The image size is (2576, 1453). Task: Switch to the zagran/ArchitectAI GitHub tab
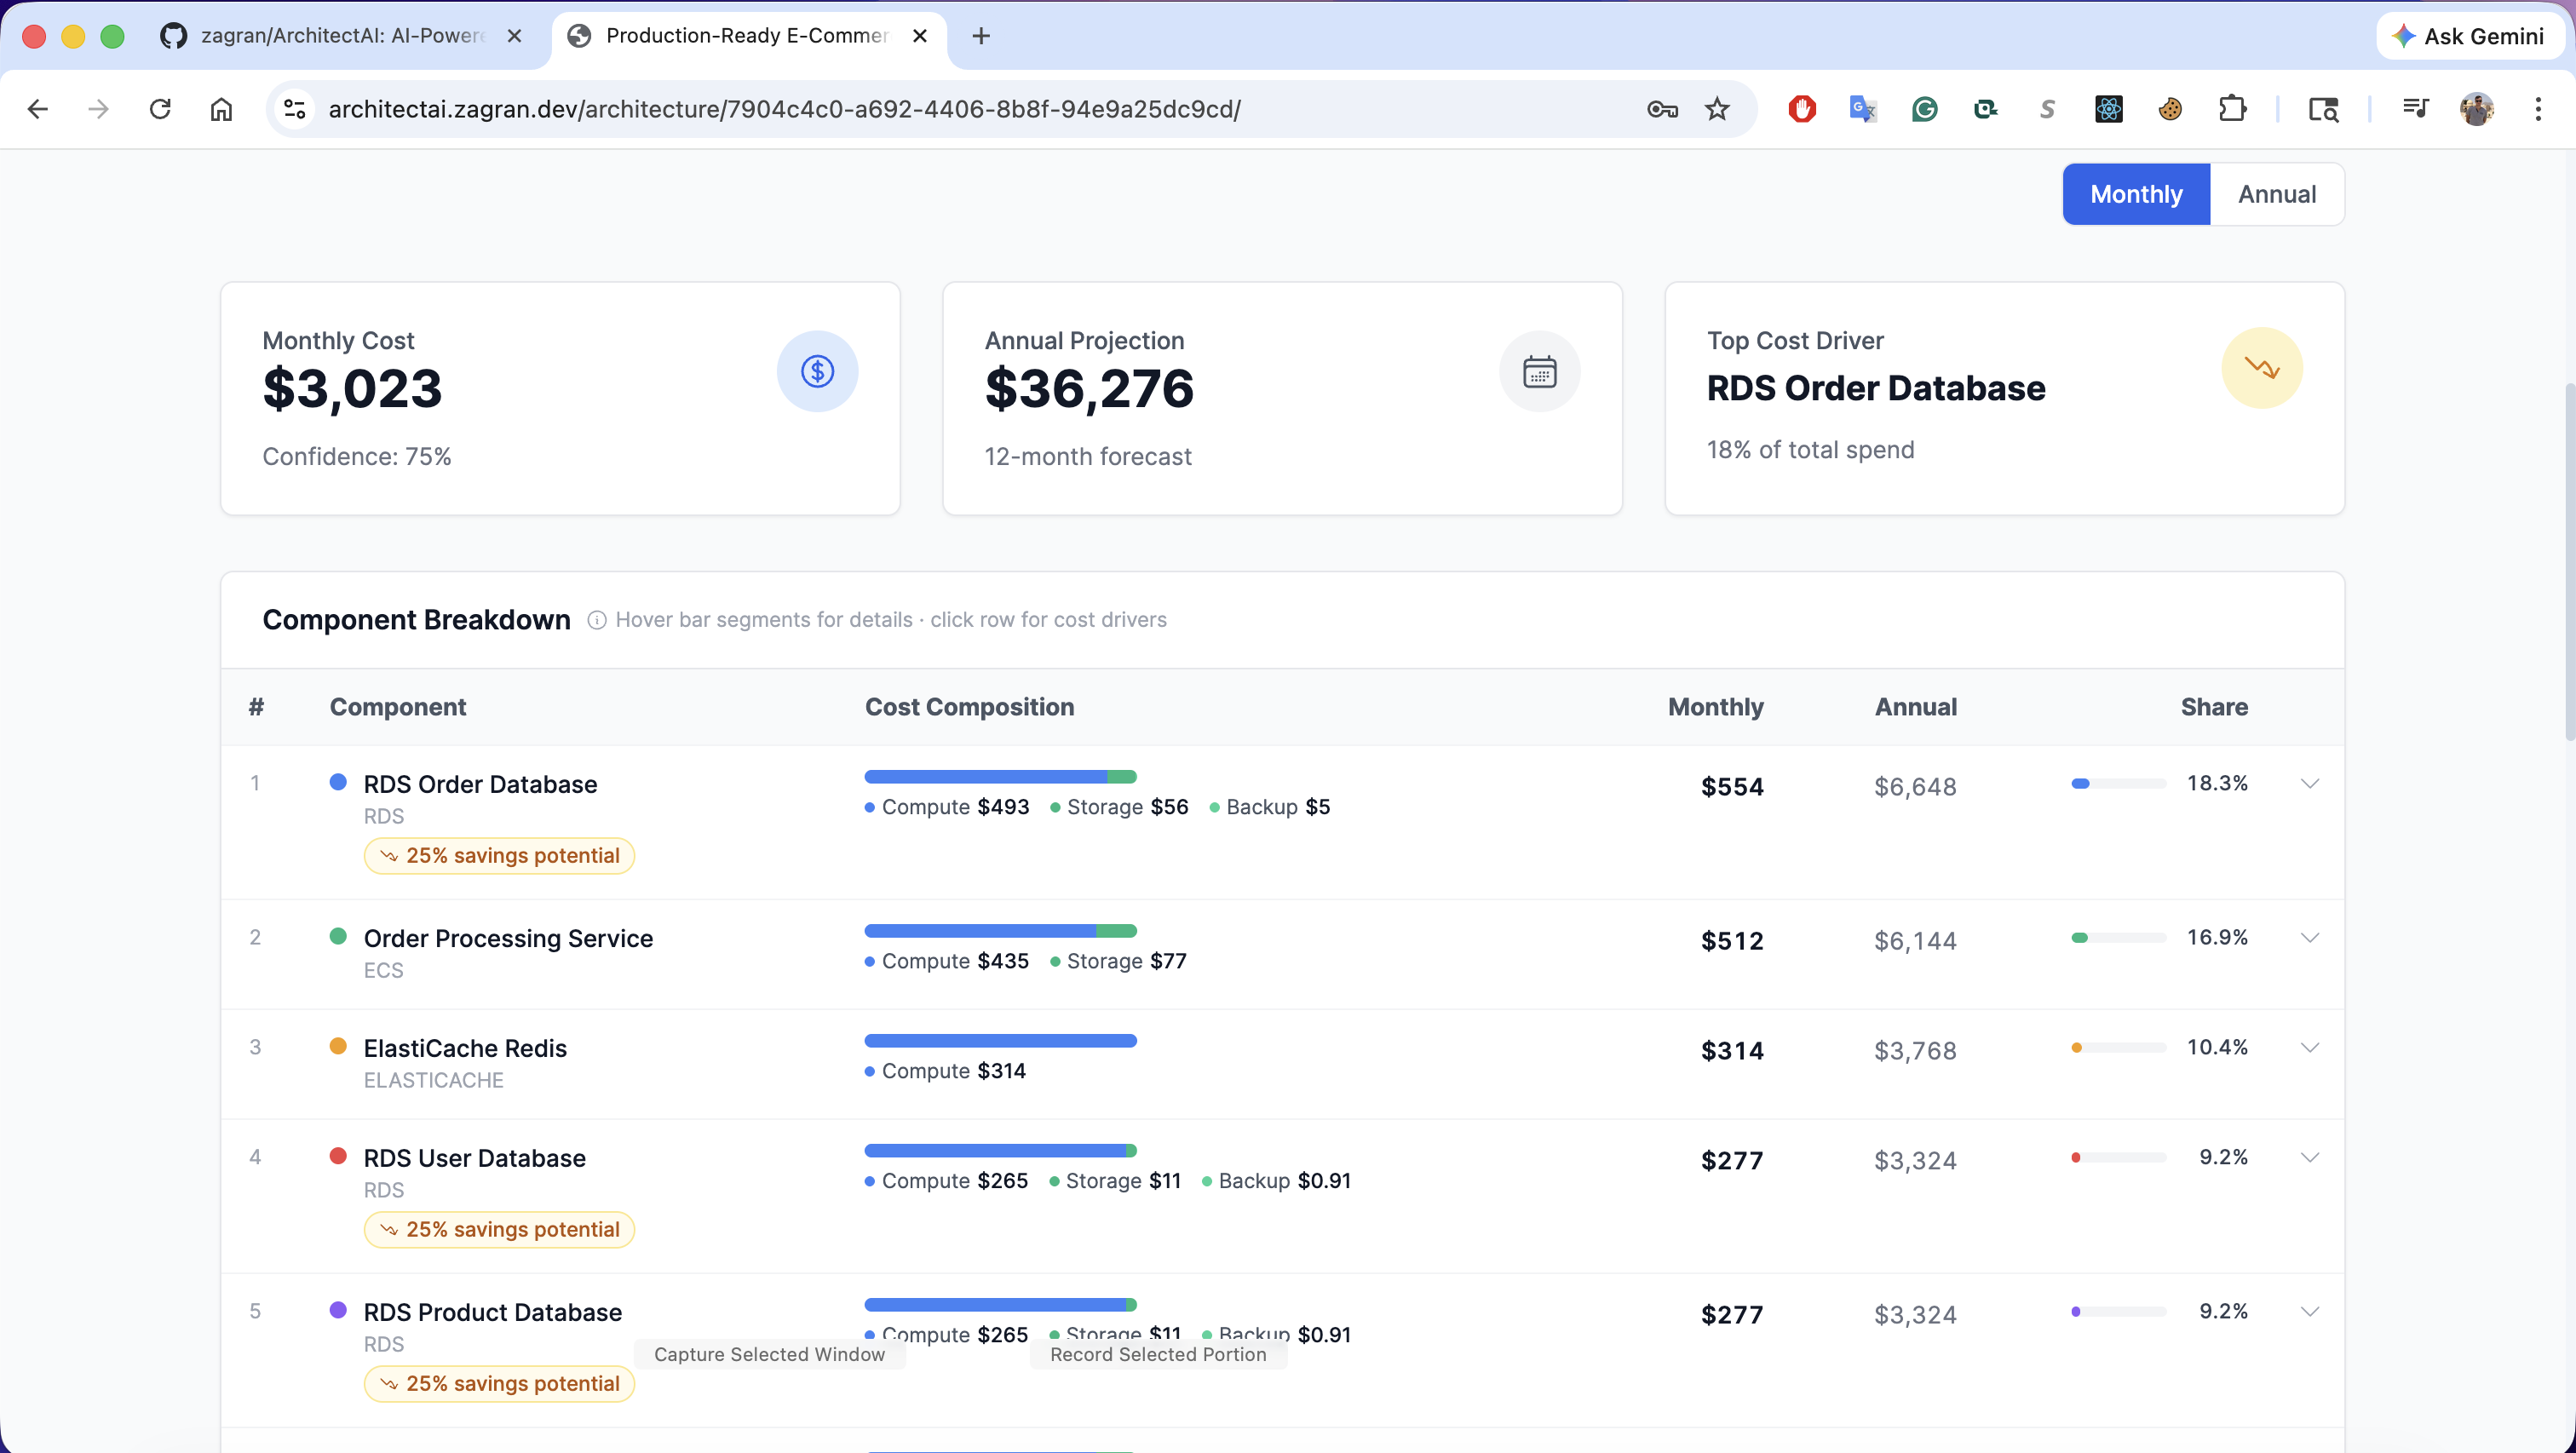342,36
